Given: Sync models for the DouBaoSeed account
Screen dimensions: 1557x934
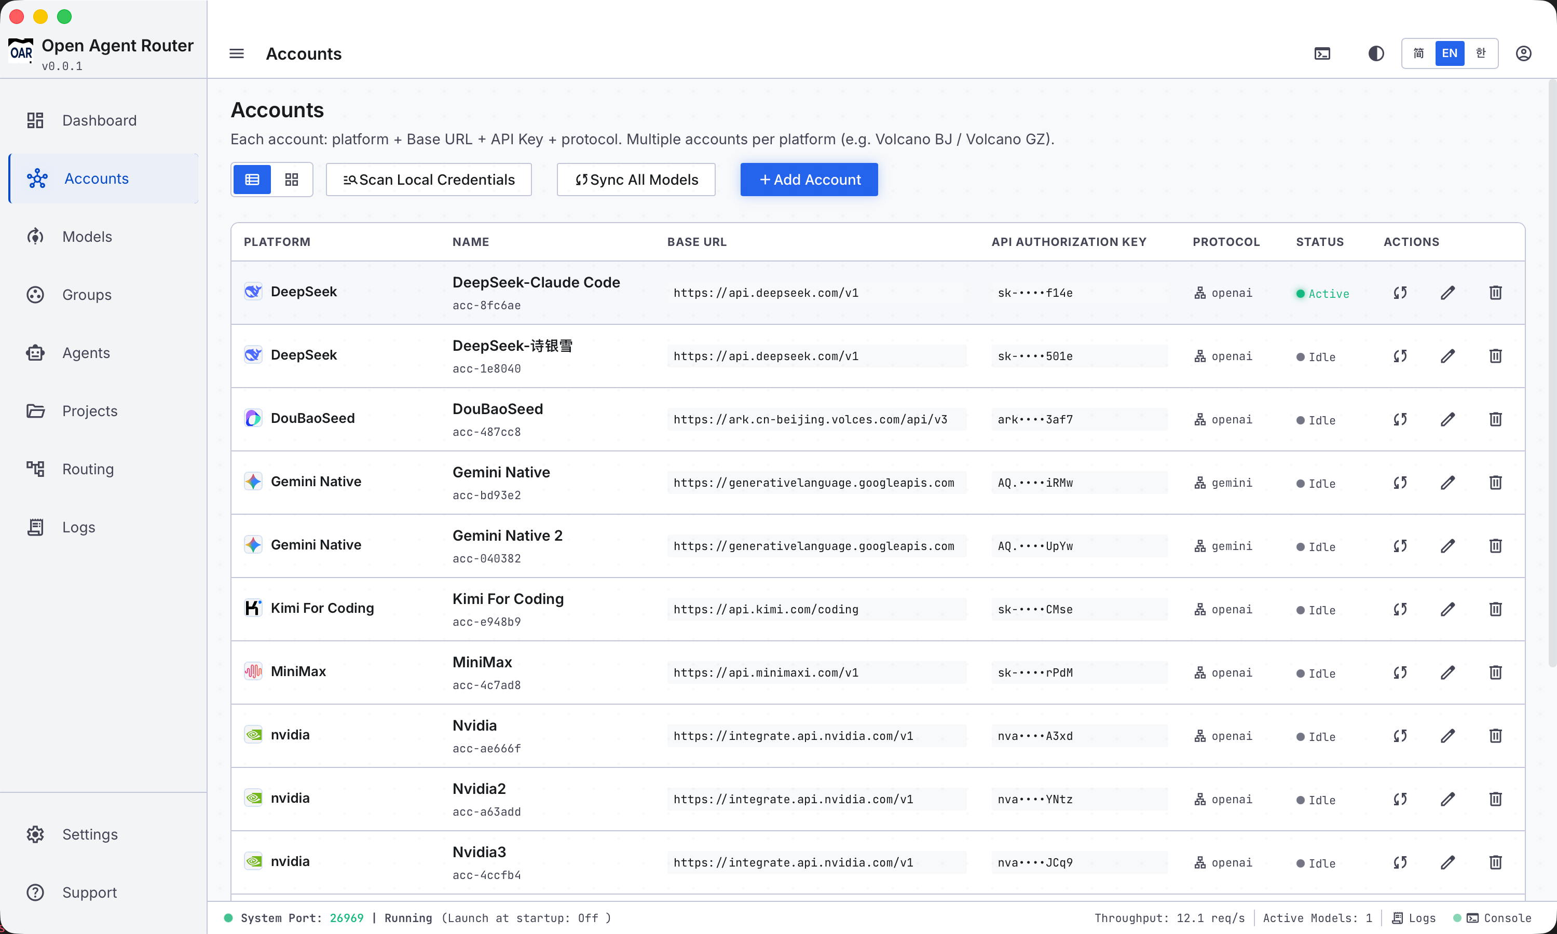Looking at the screenshot, I should (1400, 419).
